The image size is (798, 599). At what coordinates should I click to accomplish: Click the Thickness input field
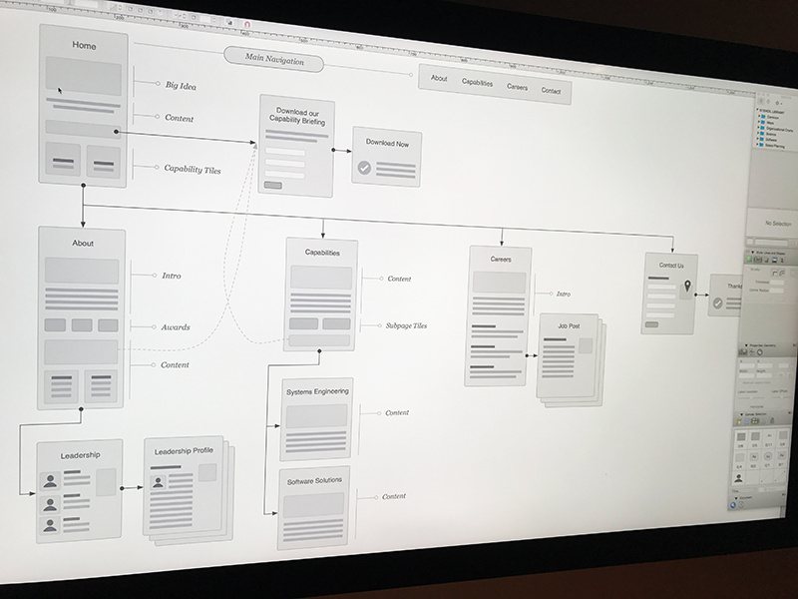tap(777, 282)
